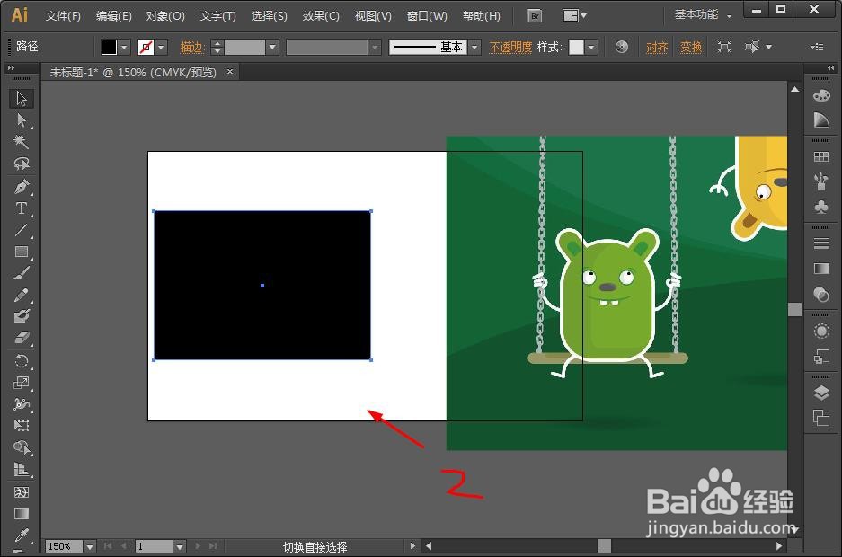Select the Mesh tool

(22, 492)
